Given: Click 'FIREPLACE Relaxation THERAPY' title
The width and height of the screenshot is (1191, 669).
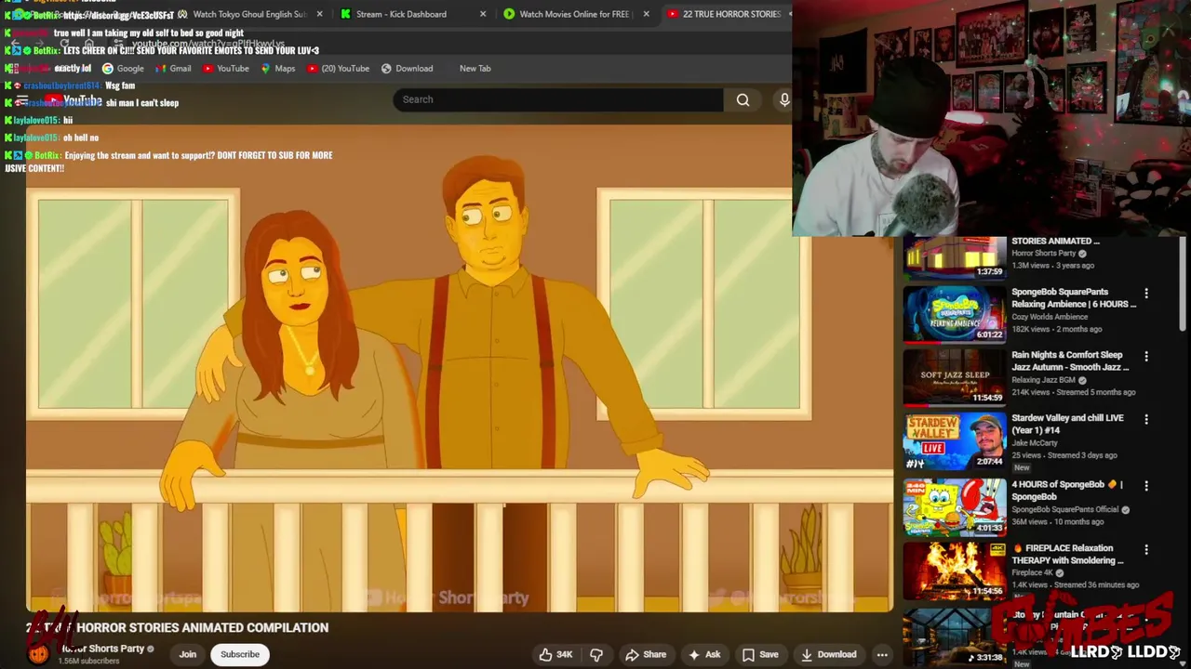Looking at the screenshot, I should coord(1067,554).
